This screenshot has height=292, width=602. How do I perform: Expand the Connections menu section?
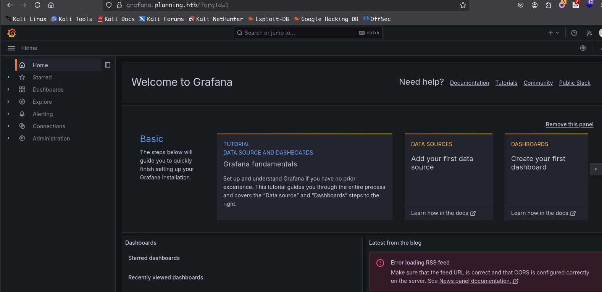click(8, 126)
